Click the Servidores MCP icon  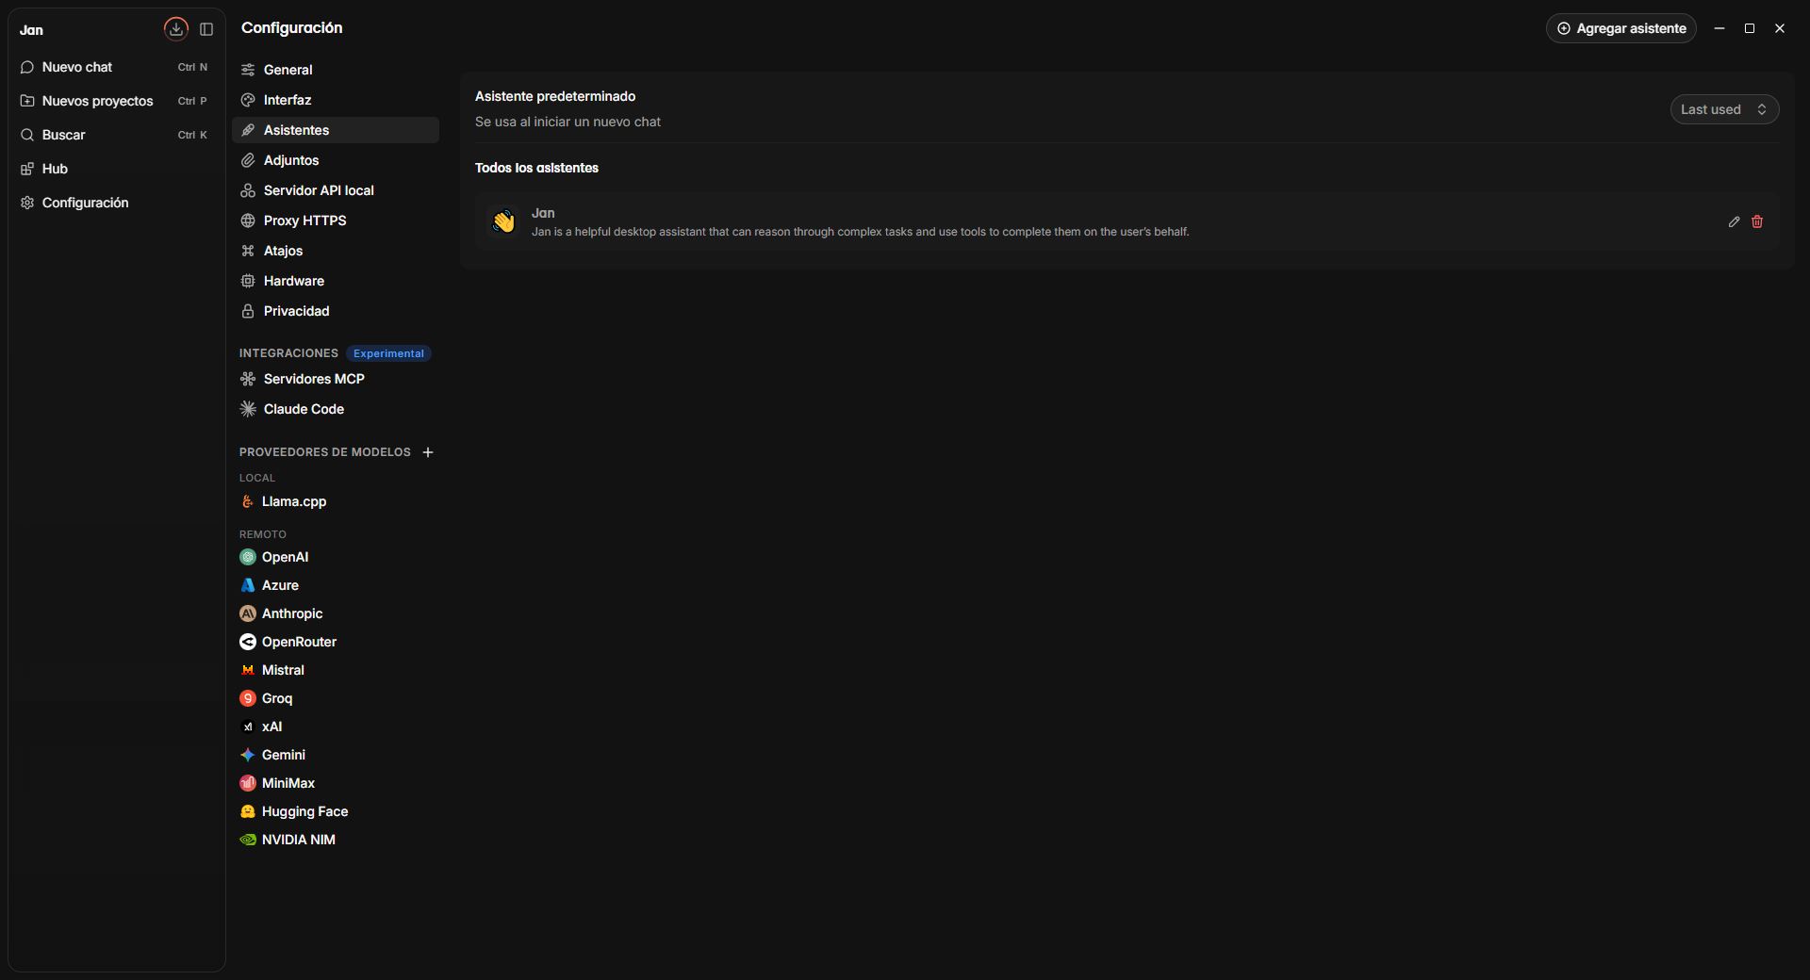248,379
